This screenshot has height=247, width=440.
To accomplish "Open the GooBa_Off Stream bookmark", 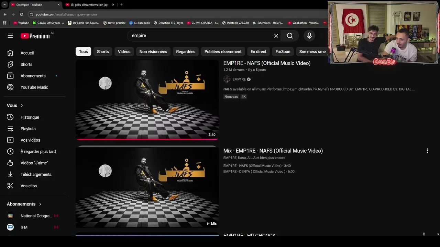I will click(x=48, y=23).
